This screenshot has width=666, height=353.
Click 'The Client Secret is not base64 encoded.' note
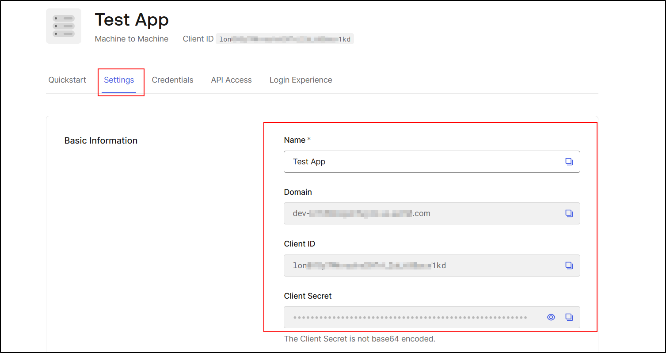click(x=360, y=339)
